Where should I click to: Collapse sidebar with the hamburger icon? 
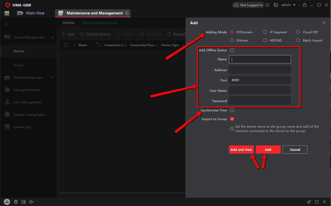tap(7, 24)
